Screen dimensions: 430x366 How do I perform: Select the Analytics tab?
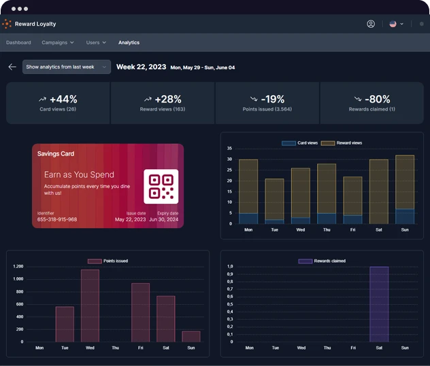point(129,43)
